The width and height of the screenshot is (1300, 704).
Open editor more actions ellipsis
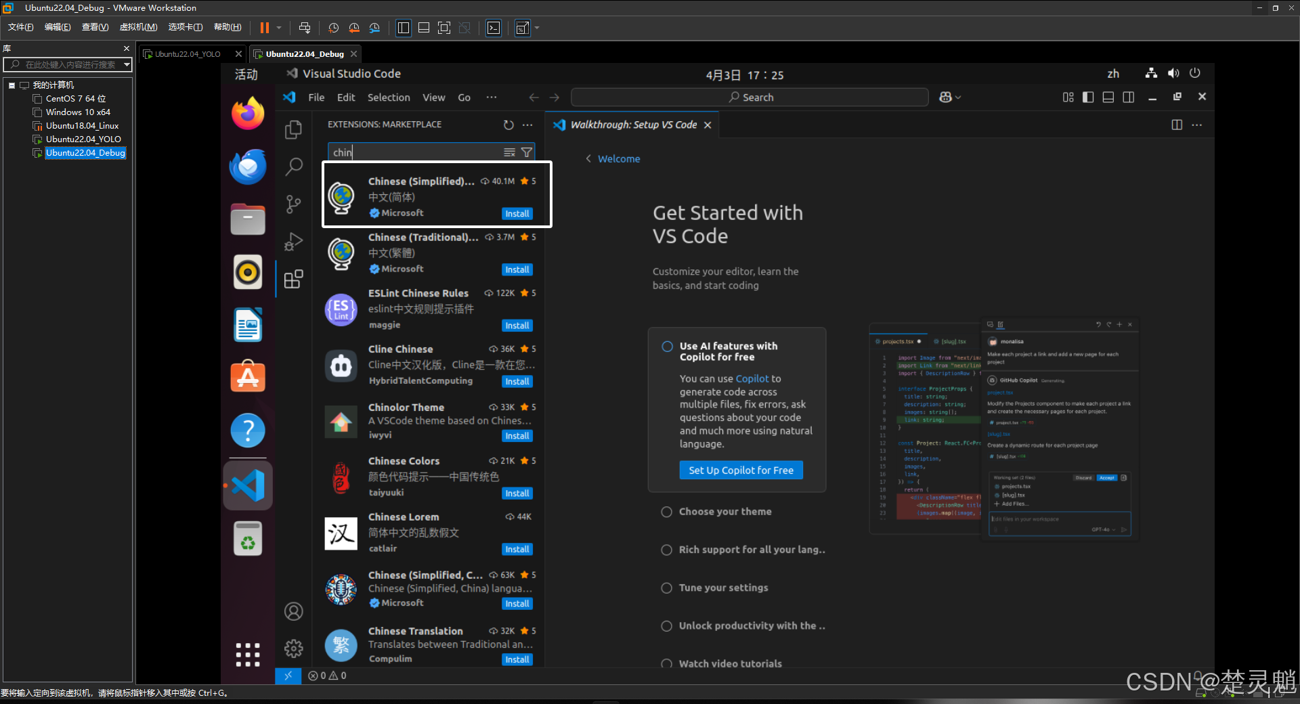1197,125
